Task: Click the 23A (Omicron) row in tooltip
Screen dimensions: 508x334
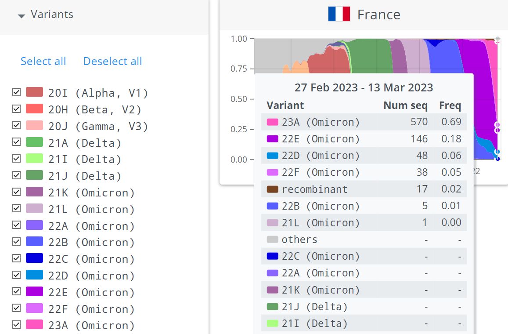Action: click(364, 122)
